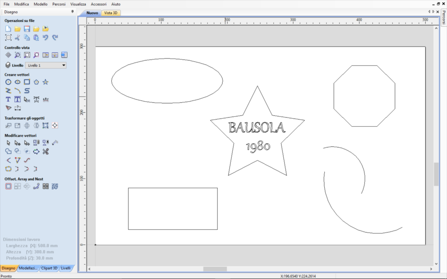Image resolution: width=447 pixels, height=279 pixels.
Task: Click the Undo arrow icon
Action: pos(45,38)
